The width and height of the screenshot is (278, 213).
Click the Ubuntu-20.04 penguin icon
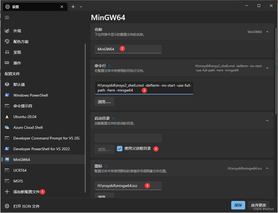click(x=7, y=117)
